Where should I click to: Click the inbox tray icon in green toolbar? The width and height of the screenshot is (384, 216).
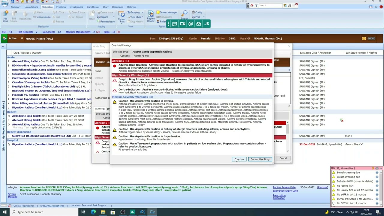coord(199,24)
